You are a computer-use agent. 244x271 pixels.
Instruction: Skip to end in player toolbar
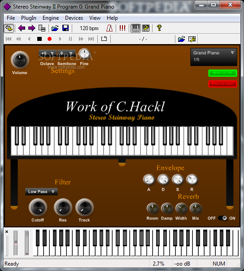91,39
